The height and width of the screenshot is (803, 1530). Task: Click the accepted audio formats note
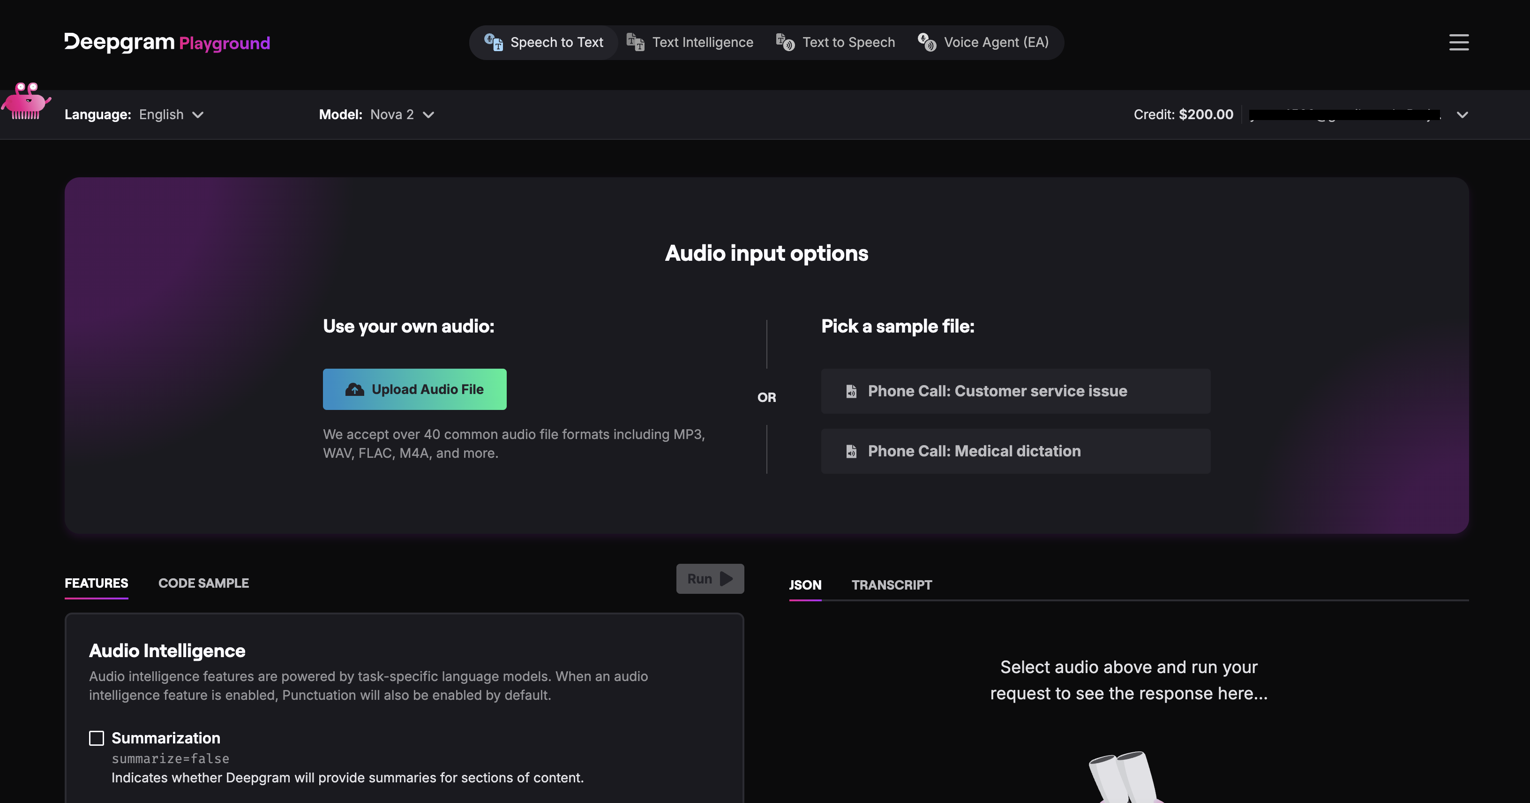pyautogui.click(x=514, y=444)
